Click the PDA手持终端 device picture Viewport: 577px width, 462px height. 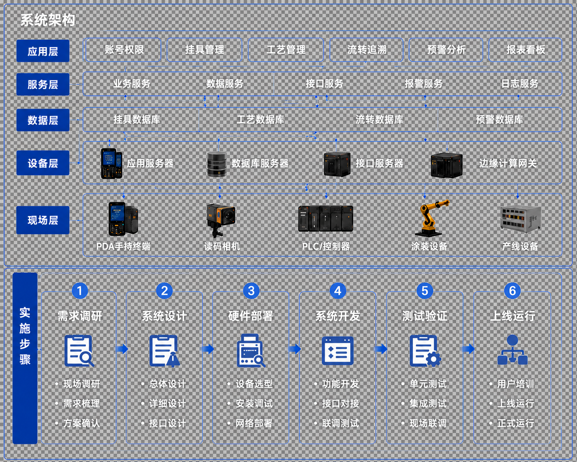pos(123,219)
